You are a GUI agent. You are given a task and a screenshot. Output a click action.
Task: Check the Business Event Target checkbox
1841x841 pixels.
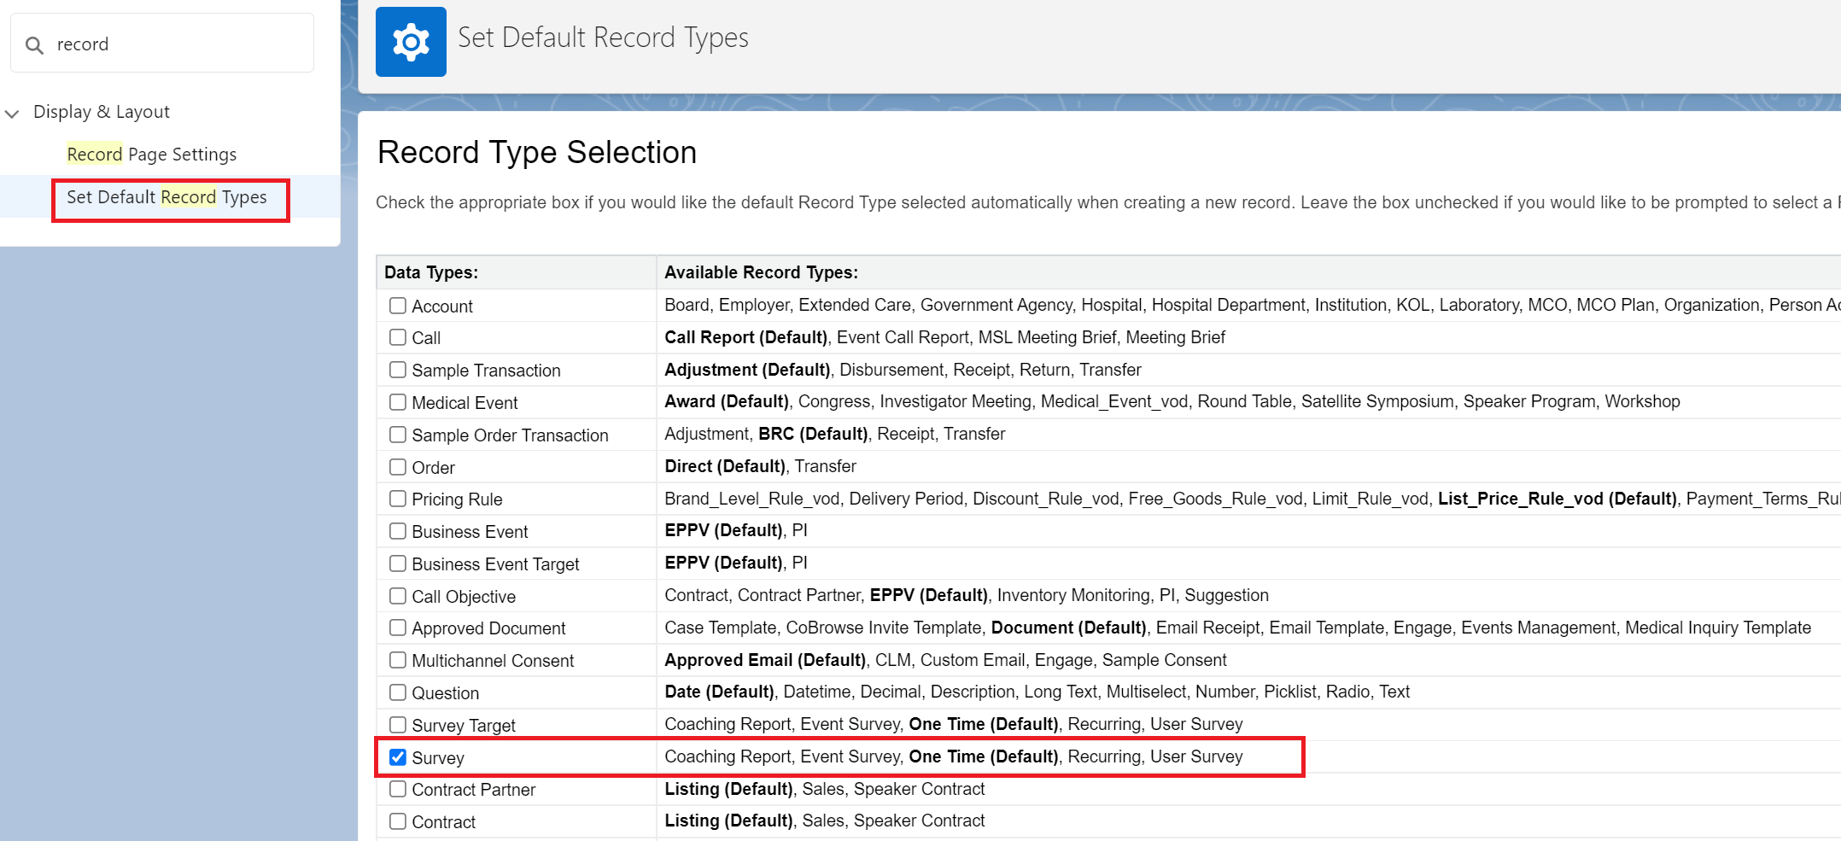tap(398, 564)
